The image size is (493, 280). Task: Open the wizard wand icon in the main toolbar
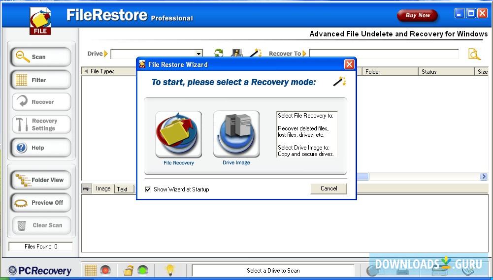(x=256, y=53)
